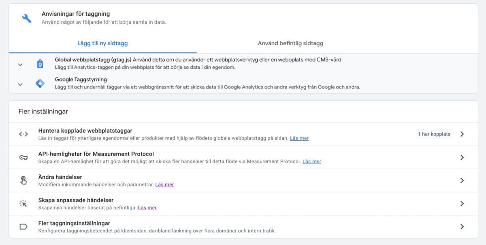The width and height of the screenshot is (486, 245).
Task: Follow Läs mer link under API-hemligheter
Action: tap(312, 161)
